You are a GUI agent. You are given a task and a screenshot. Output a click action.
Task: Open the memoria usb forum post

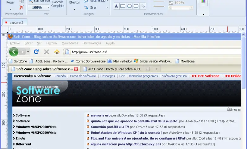coord(100,115)
